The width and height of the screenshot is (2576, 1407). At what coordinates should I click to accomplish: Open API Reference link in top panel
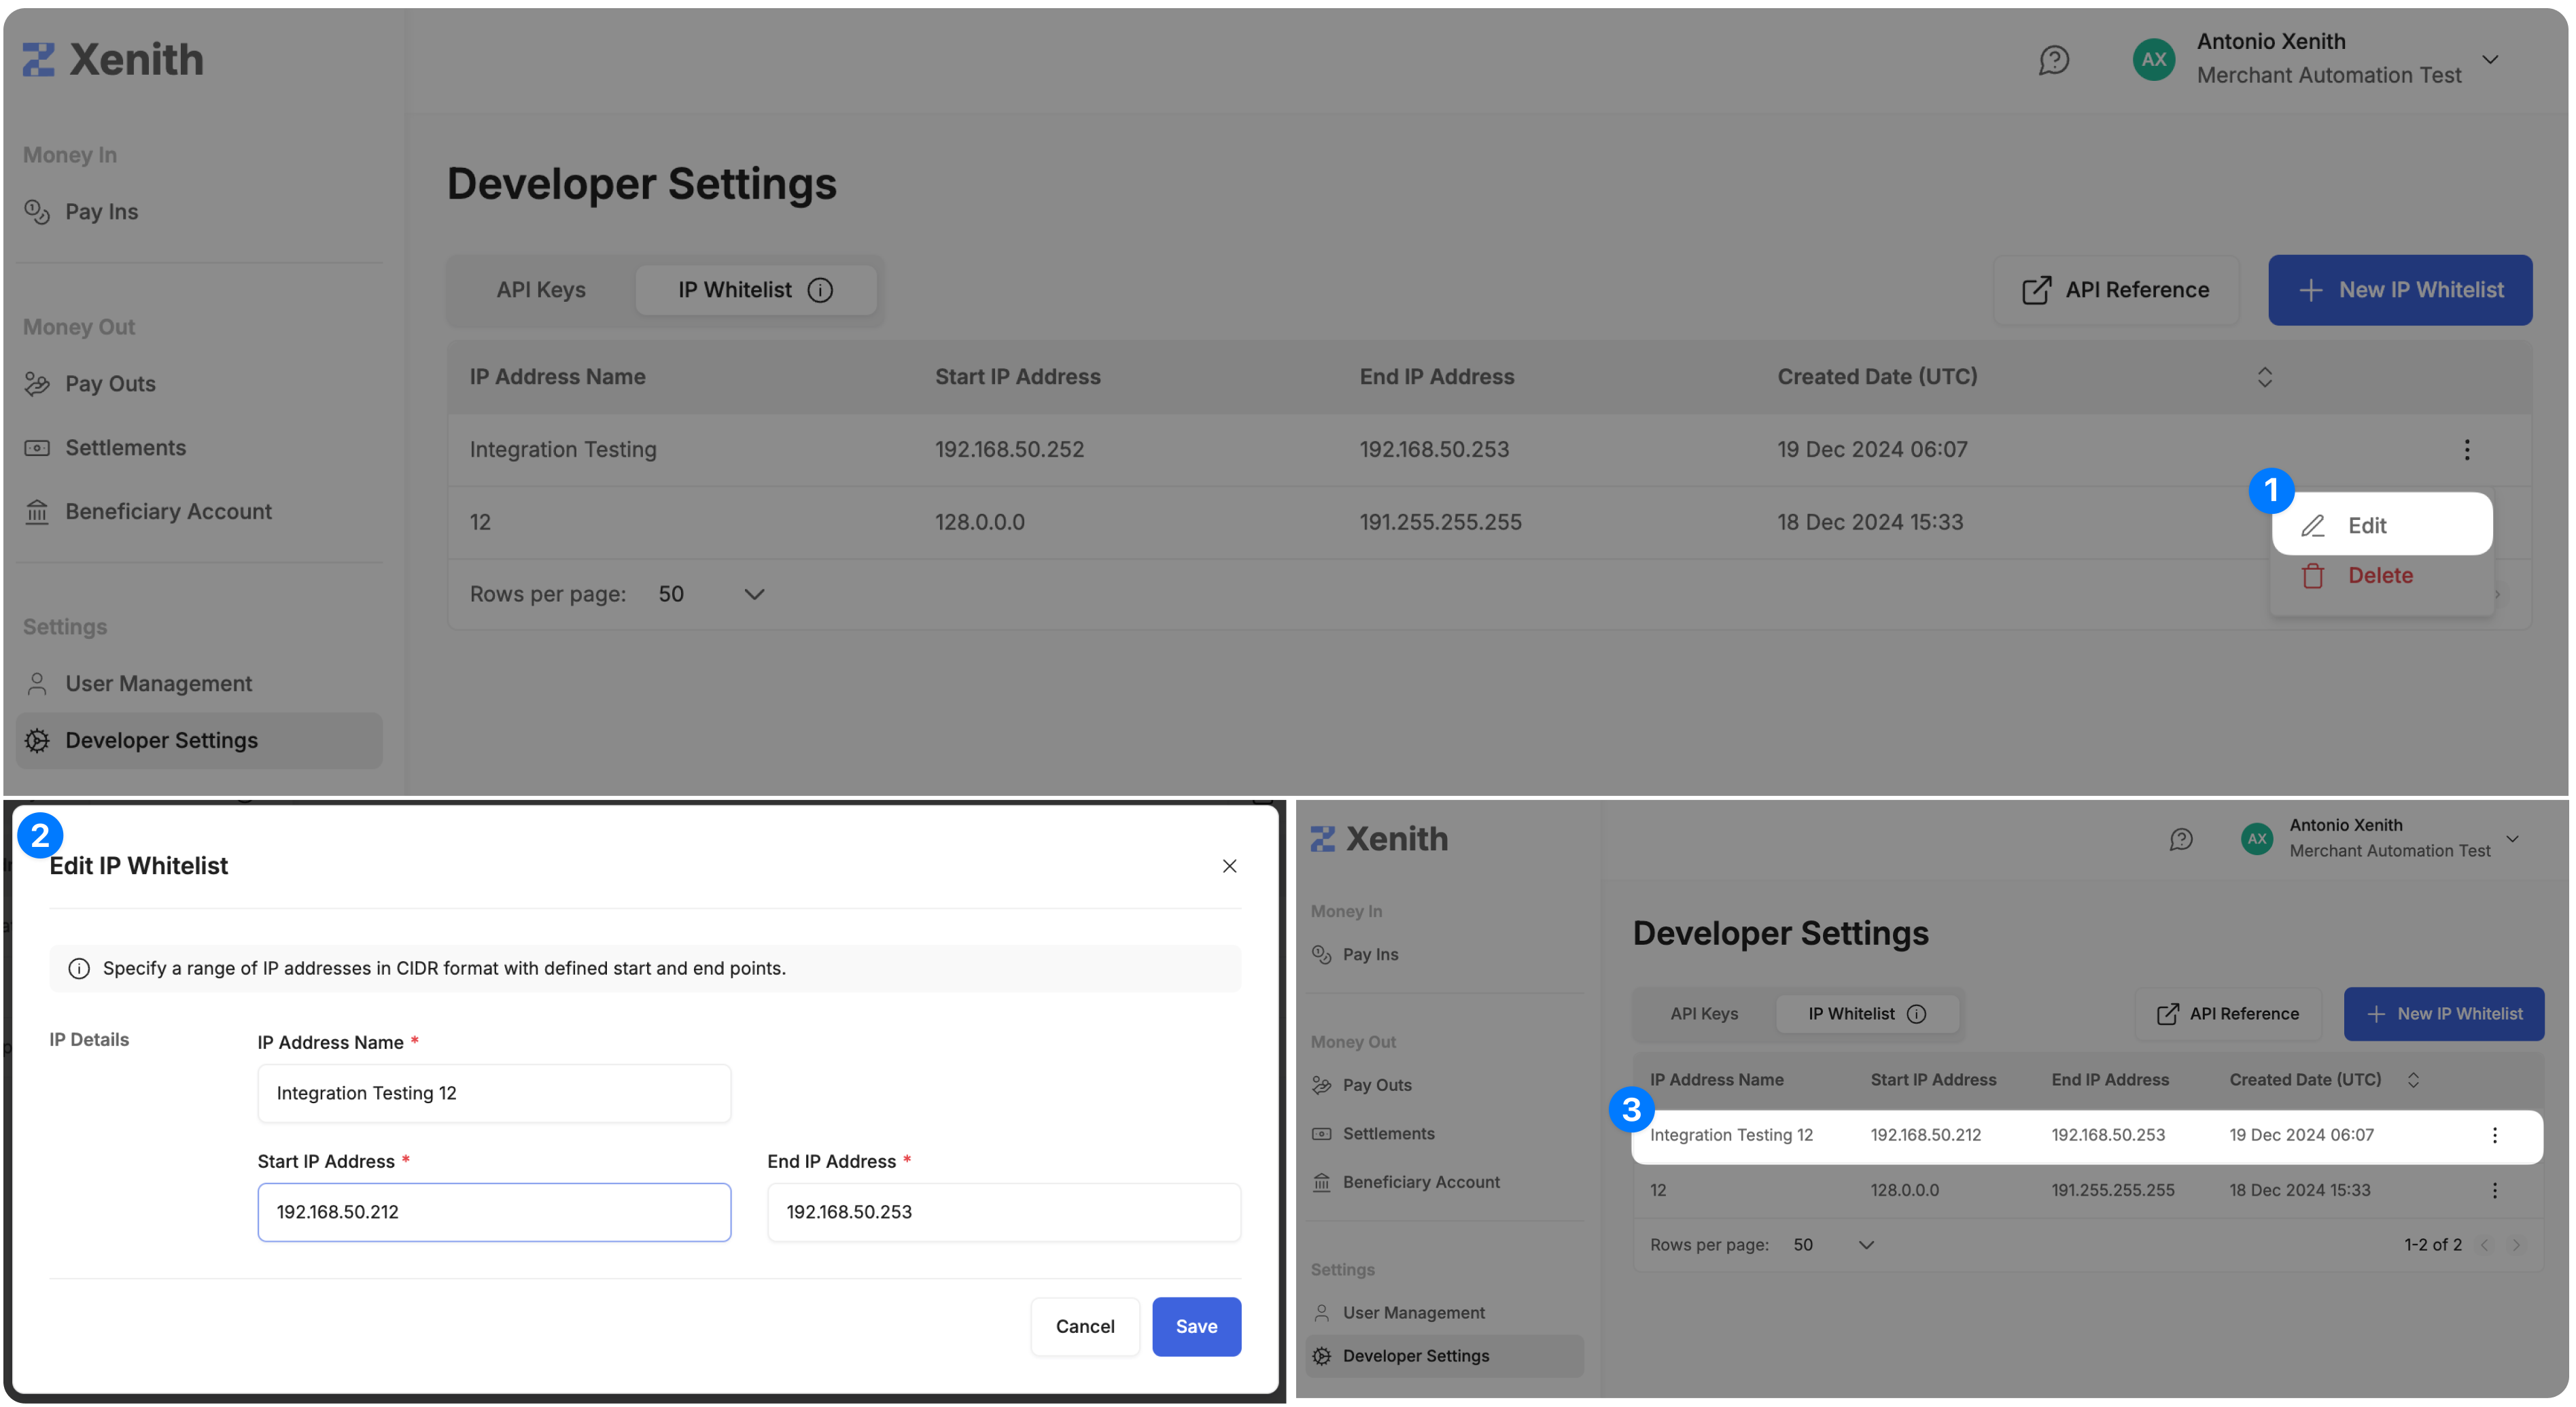[x=2116, y=290]
